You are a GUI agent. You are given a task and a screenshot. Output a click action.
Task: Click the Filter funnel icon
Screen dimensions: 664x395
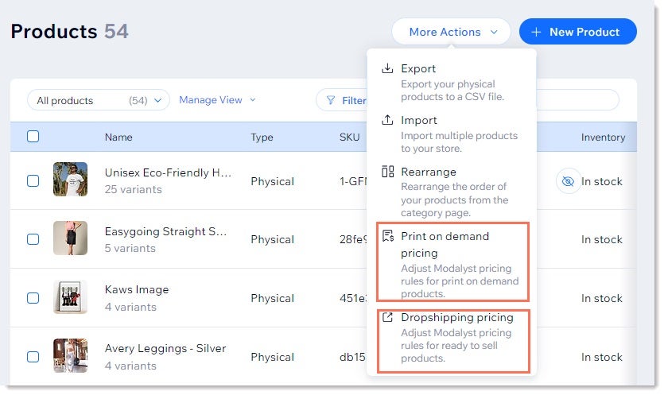coord(331,101)
